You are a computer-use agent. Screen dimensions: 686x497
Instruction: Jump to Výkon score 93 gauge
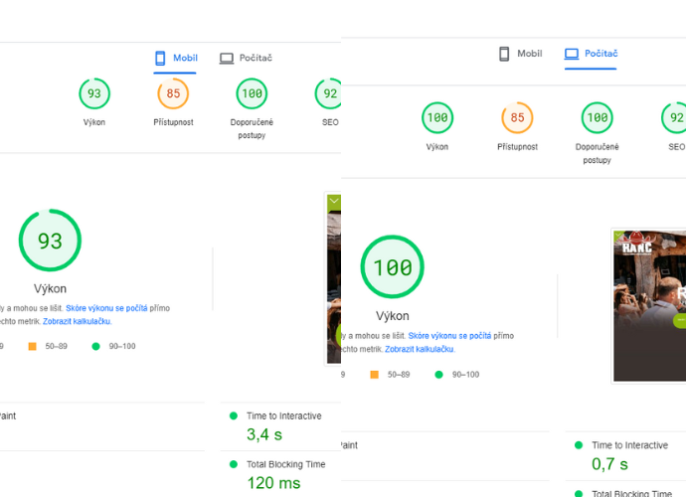tap(94, 93)
